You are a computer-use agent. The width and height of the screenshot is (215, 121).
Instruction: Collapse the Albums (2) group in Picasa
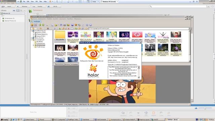point(2,13)
